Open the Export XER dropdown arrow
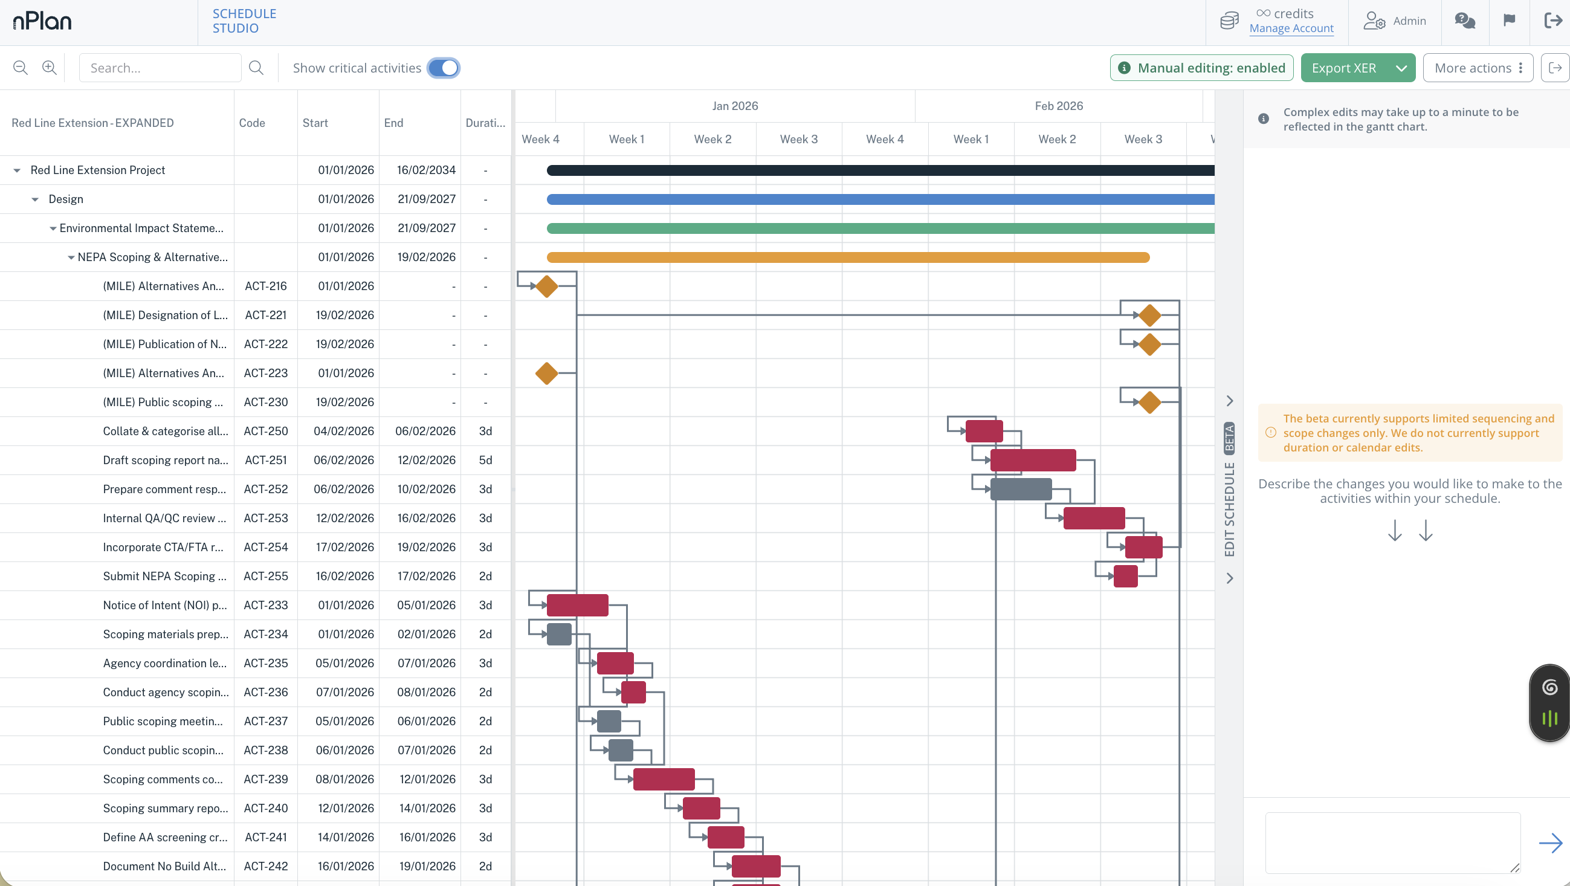Screen dimensions: 1570x886 point(1401,68)
